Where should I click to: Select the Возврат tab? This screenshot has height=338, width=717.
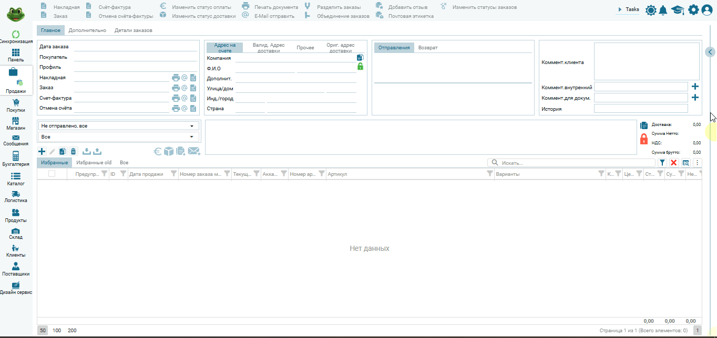tap(428, 48)
